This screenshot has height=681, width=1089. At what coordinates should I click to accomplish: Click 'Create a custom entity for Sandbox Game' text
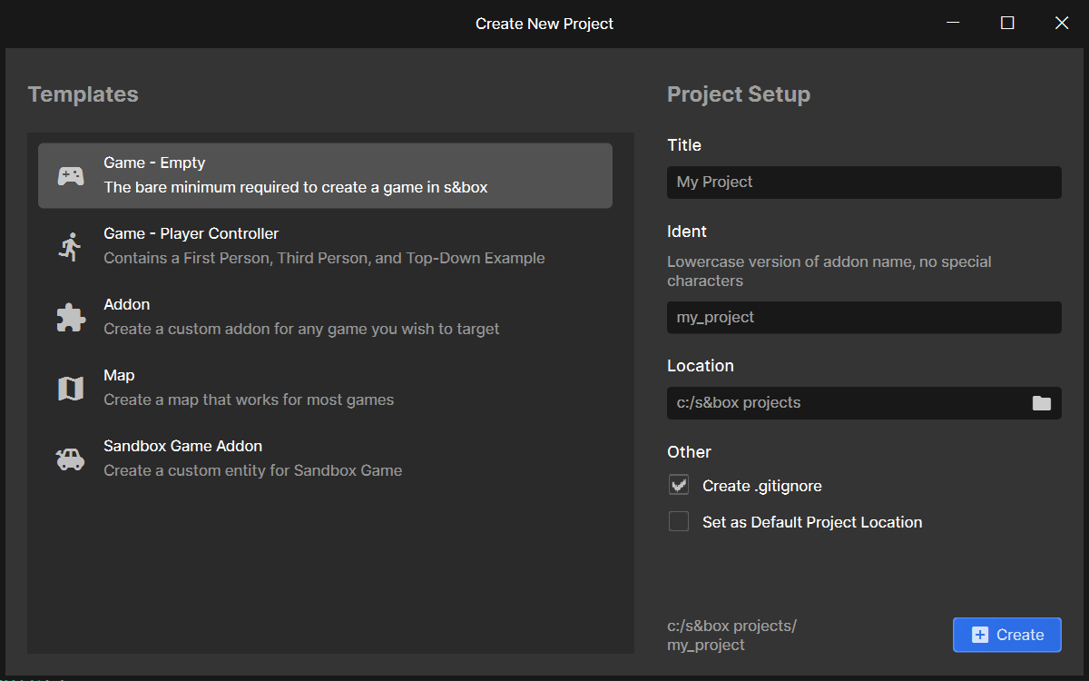253,470
